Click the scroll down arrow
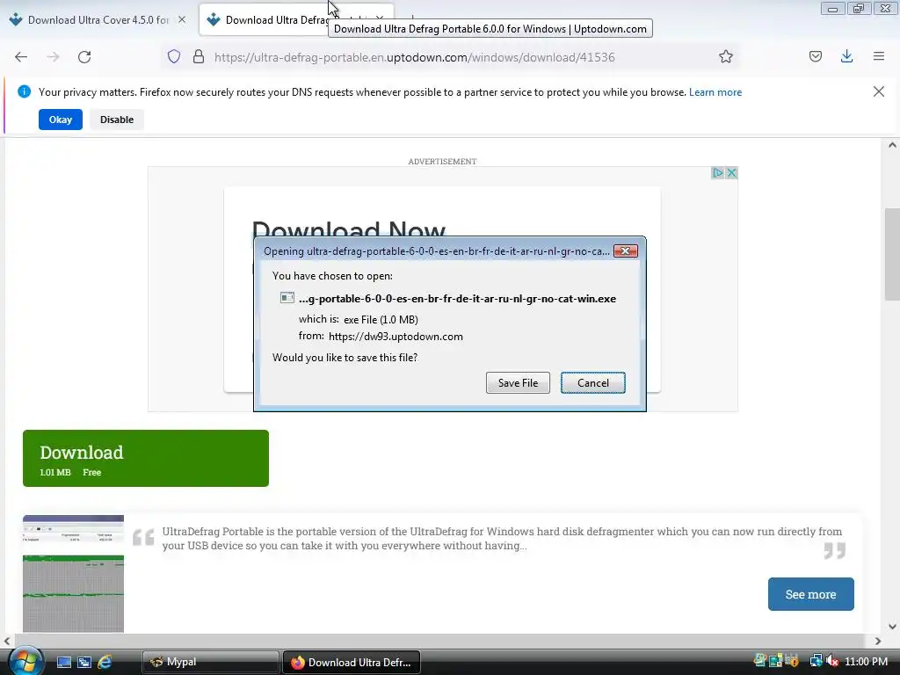This screenshot has height=675, width=900. (x=892, y=627)
